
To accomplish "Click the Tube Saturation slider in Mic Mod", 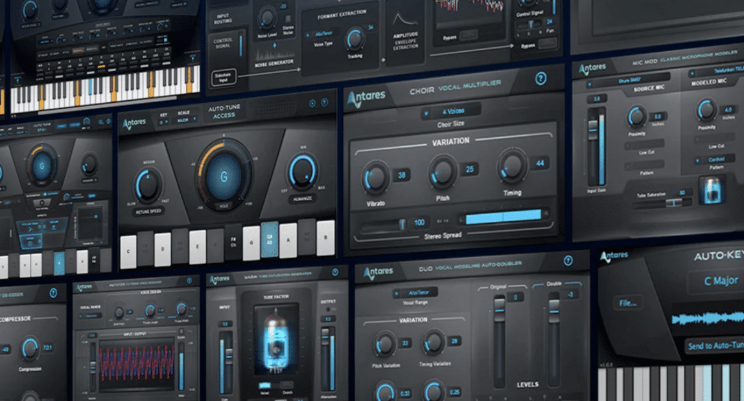I will [x=662, y=202].
